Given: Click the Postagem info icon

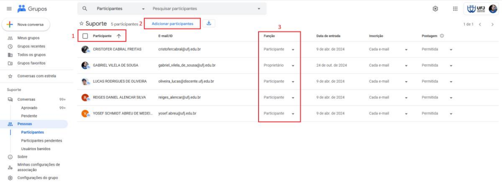Looking at the screenshot, I should [442, 36].
